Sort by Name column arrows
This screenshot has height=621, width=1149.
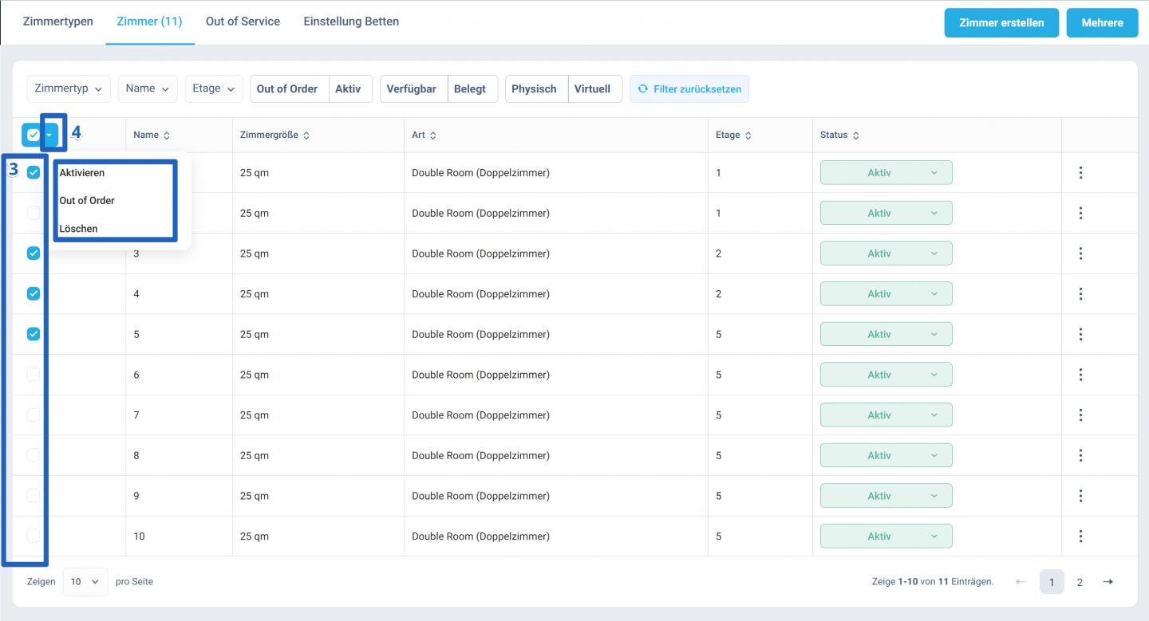pyautogui.click(x=167, y=136)
